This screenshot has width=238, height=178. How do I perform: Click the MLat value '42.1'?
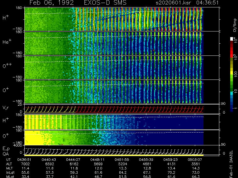point(74,177)
